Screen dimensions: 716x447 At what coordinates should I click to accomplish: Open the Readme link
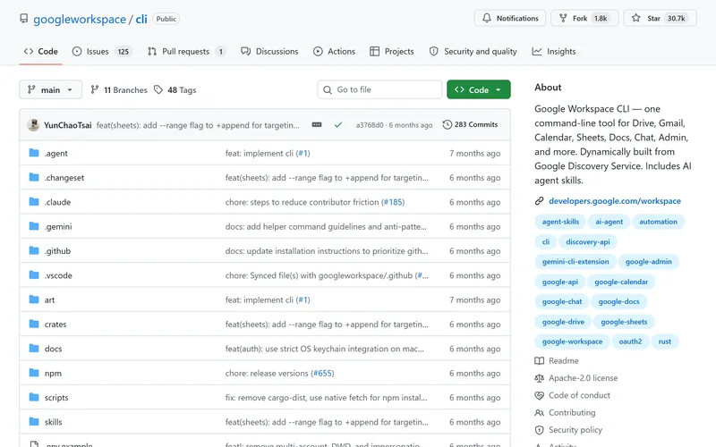point(557,361)
